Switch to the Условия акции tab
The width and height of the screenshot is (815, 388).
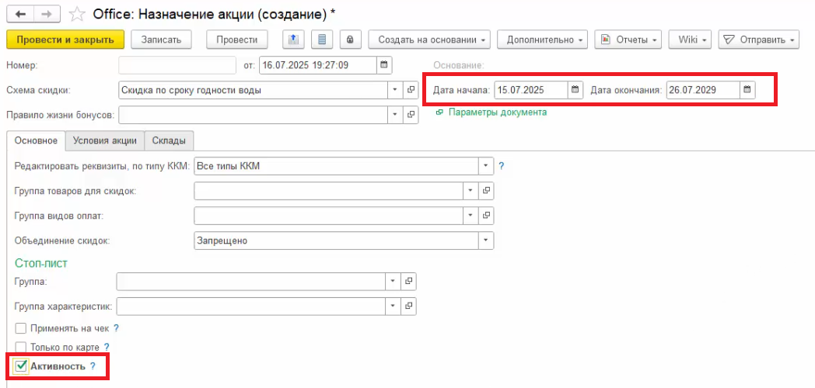(x=104, y=140)
